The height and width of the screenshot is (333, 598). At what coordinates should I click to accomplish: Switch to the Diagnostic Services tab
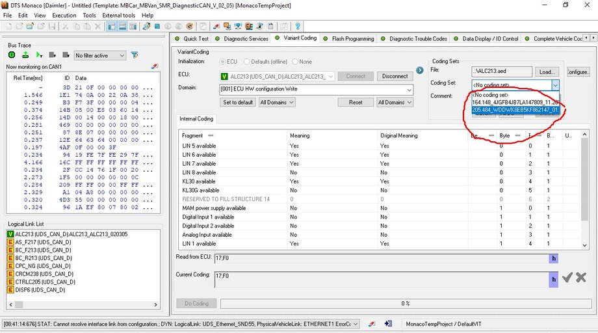click(x=242, y=38)
